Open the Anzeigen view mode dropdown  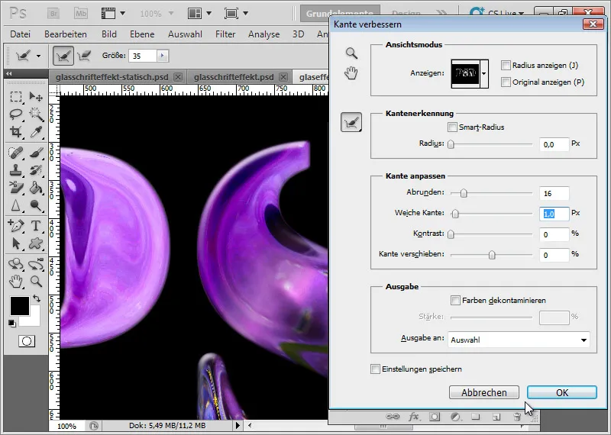pos(483,73)
